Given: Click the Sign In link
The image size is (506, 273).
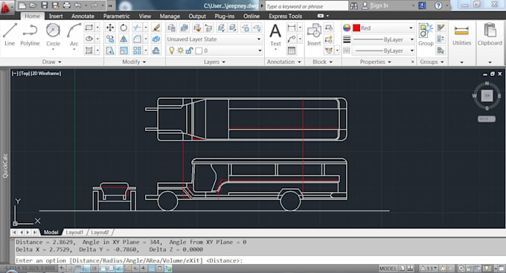Looking at the screenshot, I should (379, 5).
